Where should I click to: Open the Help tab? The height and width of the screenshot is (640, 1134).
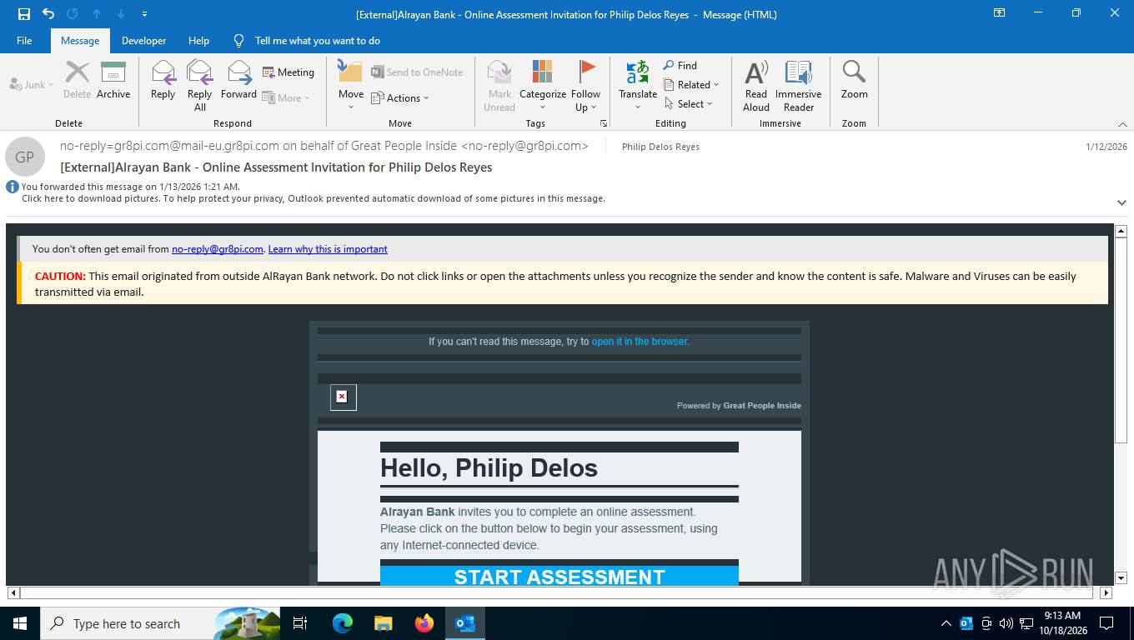(x=198, y=40)
